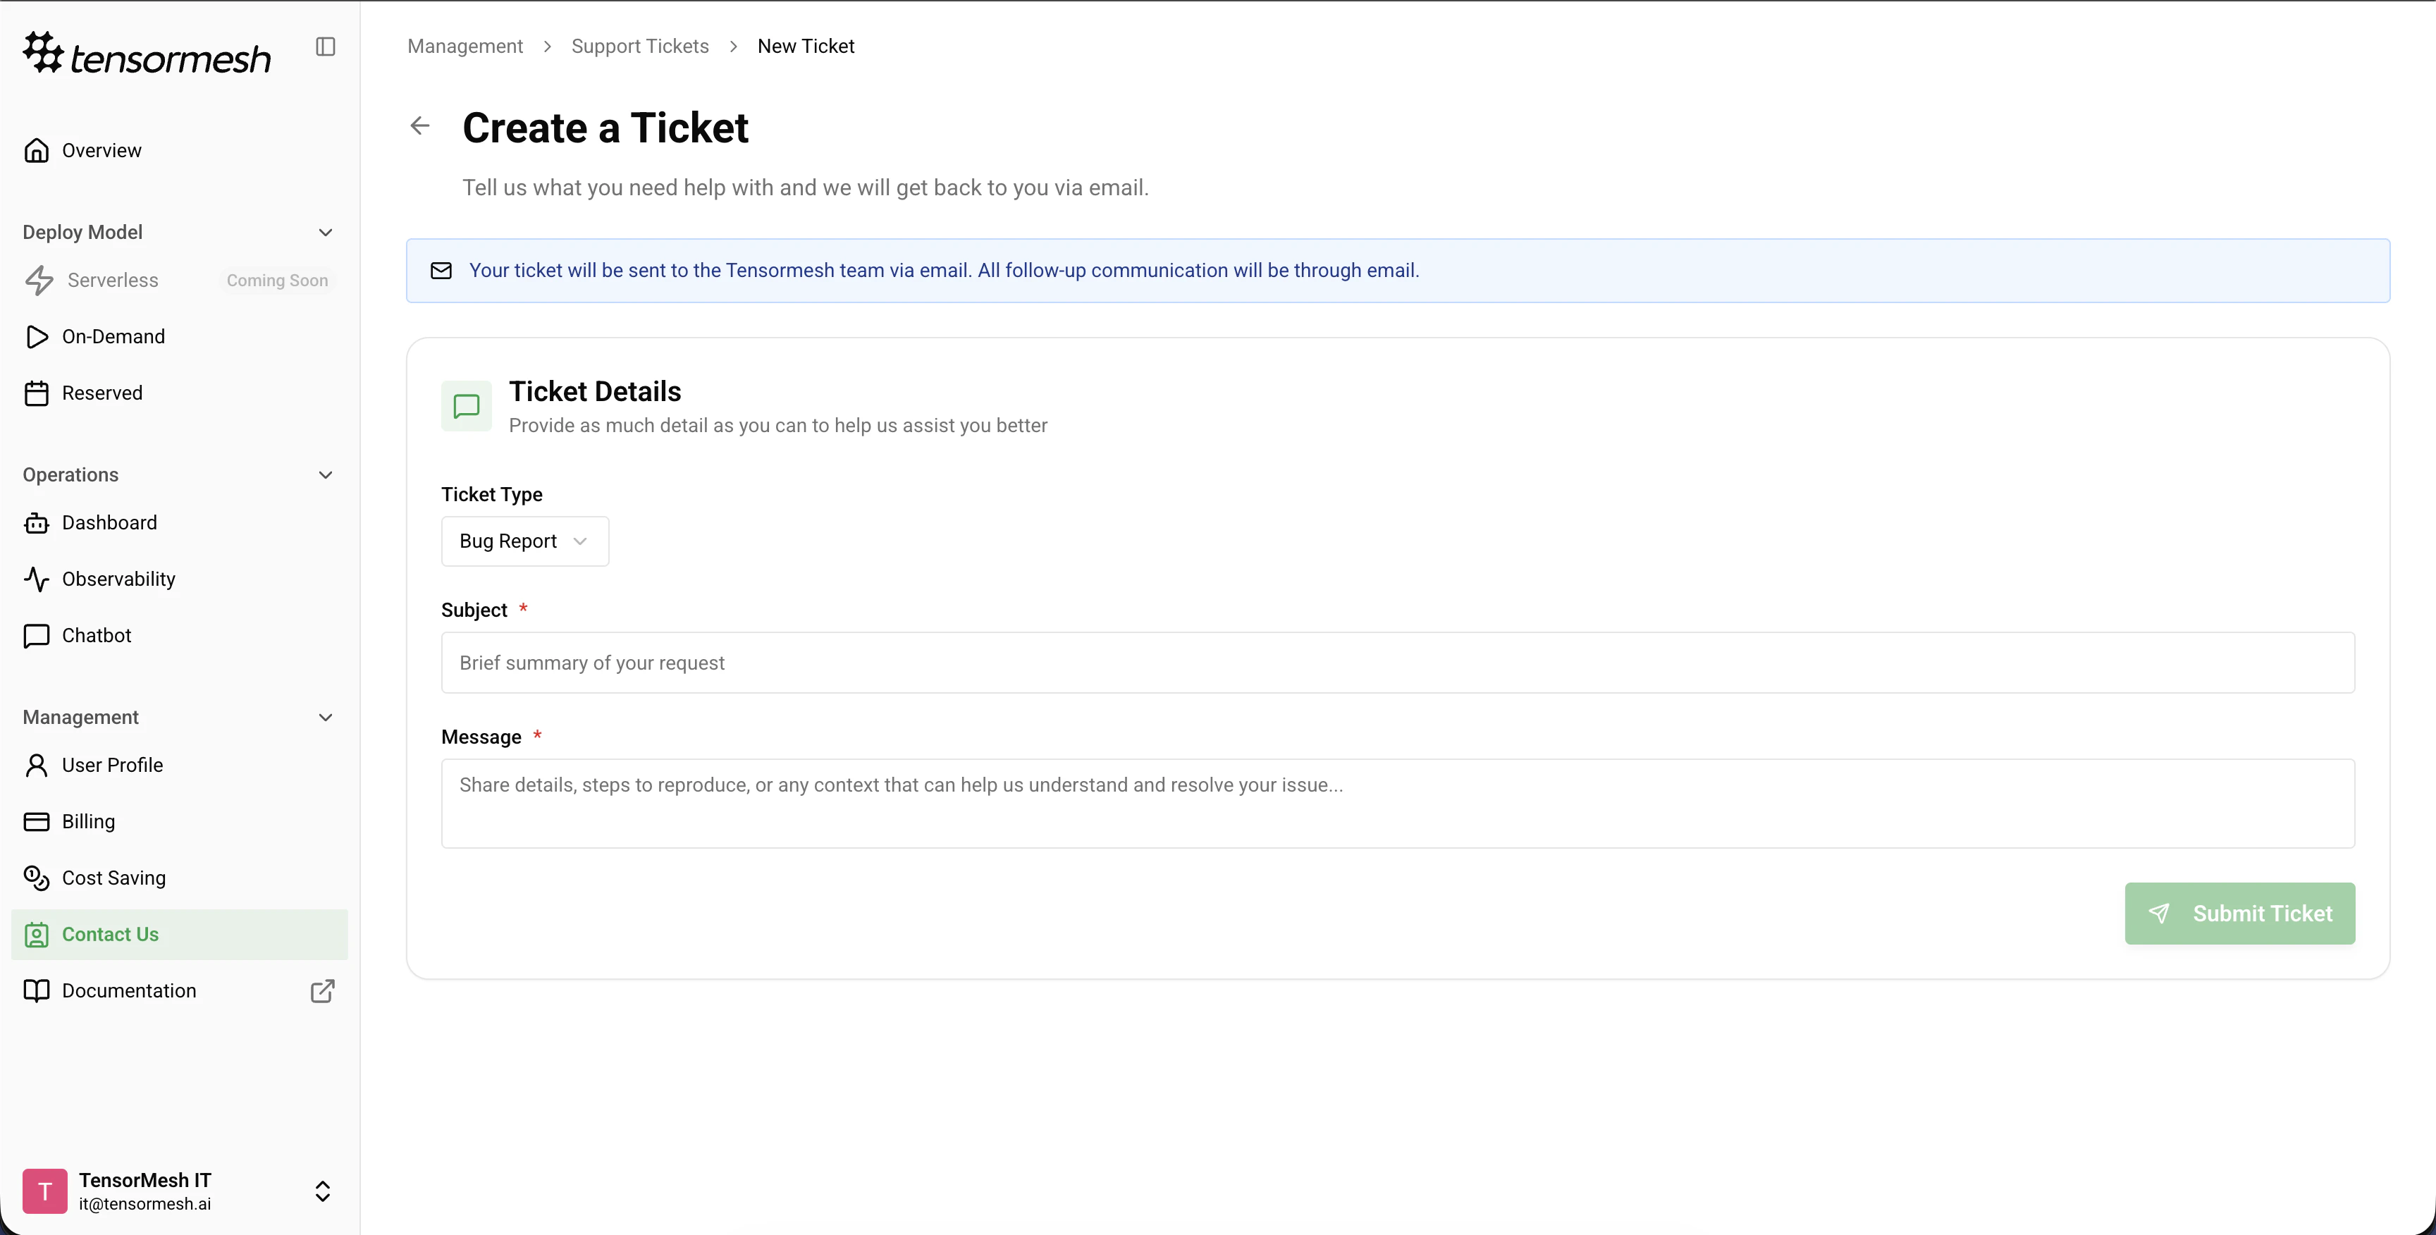This screenshot has width=2436, height=1235.
Task: Click the pink TensorMesh IT avatar
Action: tap(44, 1191)
